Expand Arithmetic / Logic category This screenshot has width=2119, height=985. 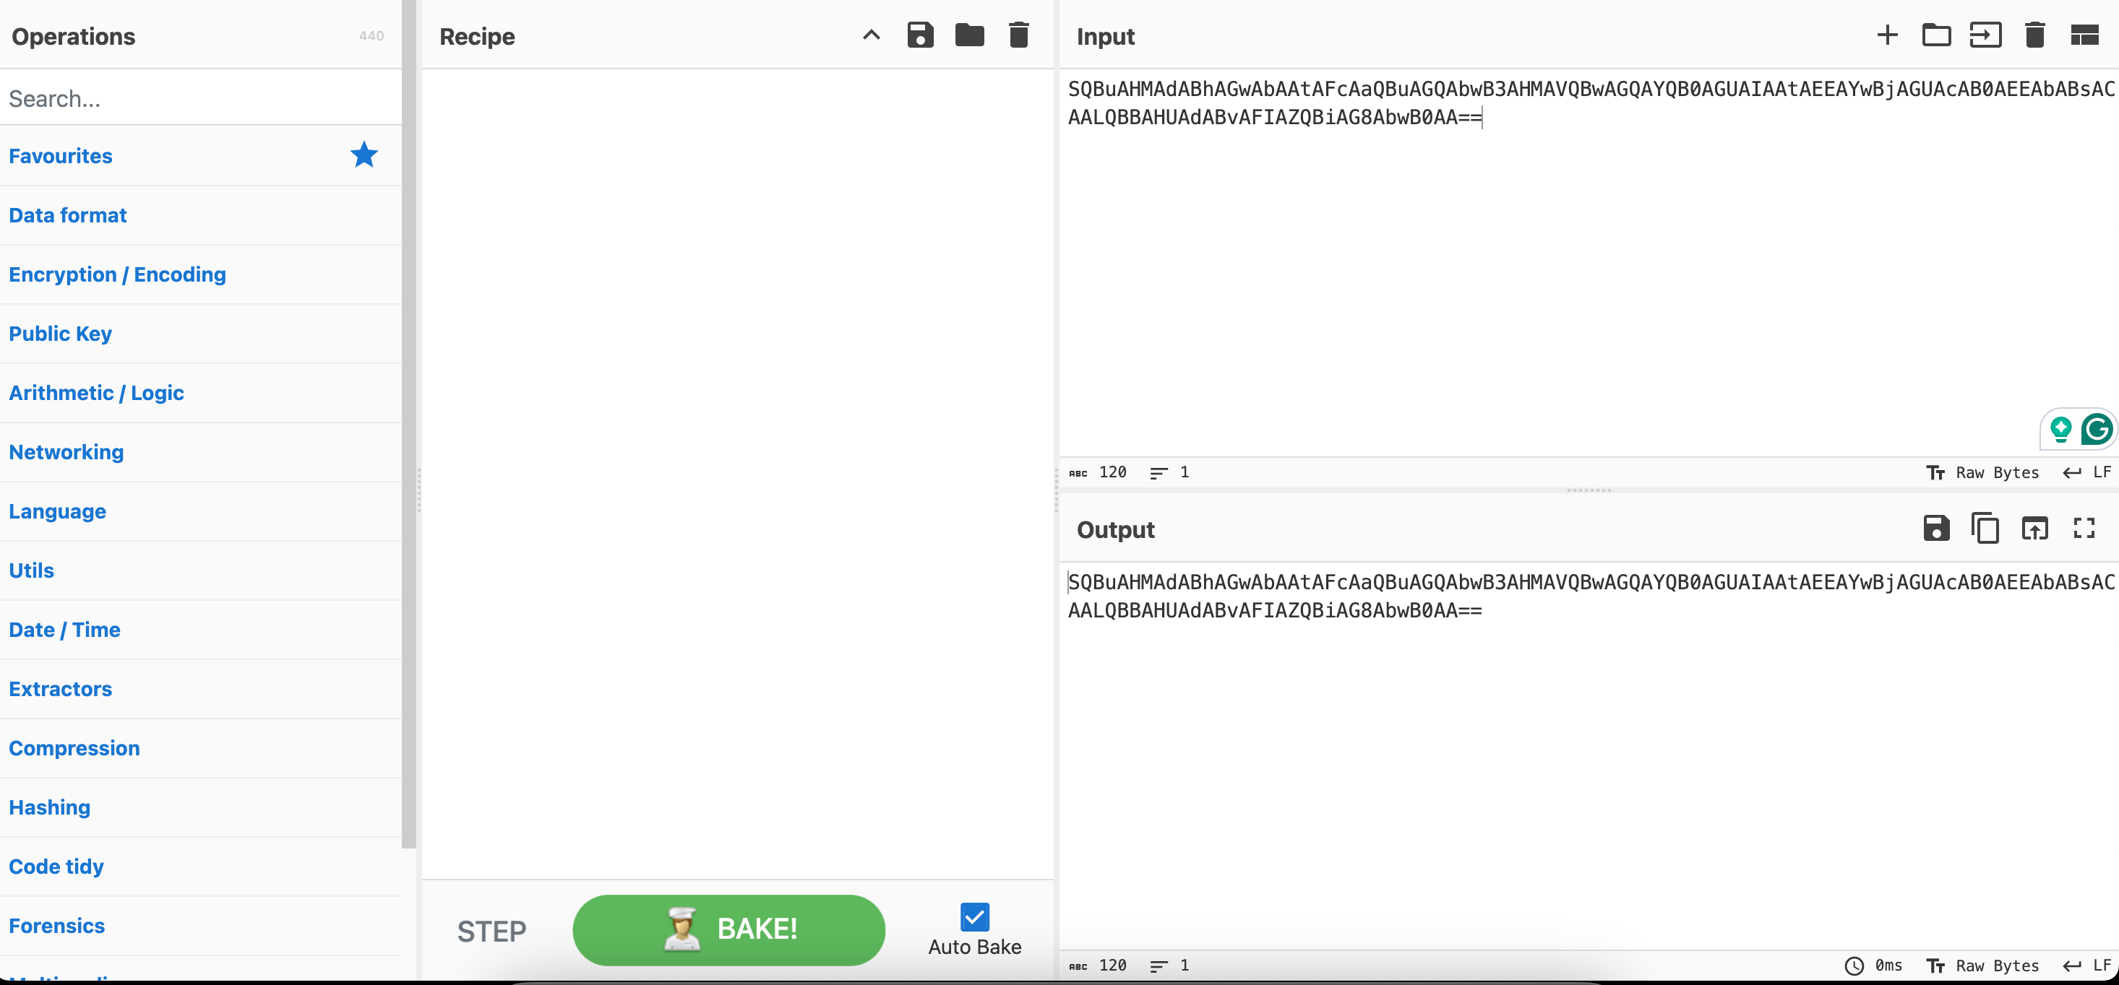coord(201,393)
